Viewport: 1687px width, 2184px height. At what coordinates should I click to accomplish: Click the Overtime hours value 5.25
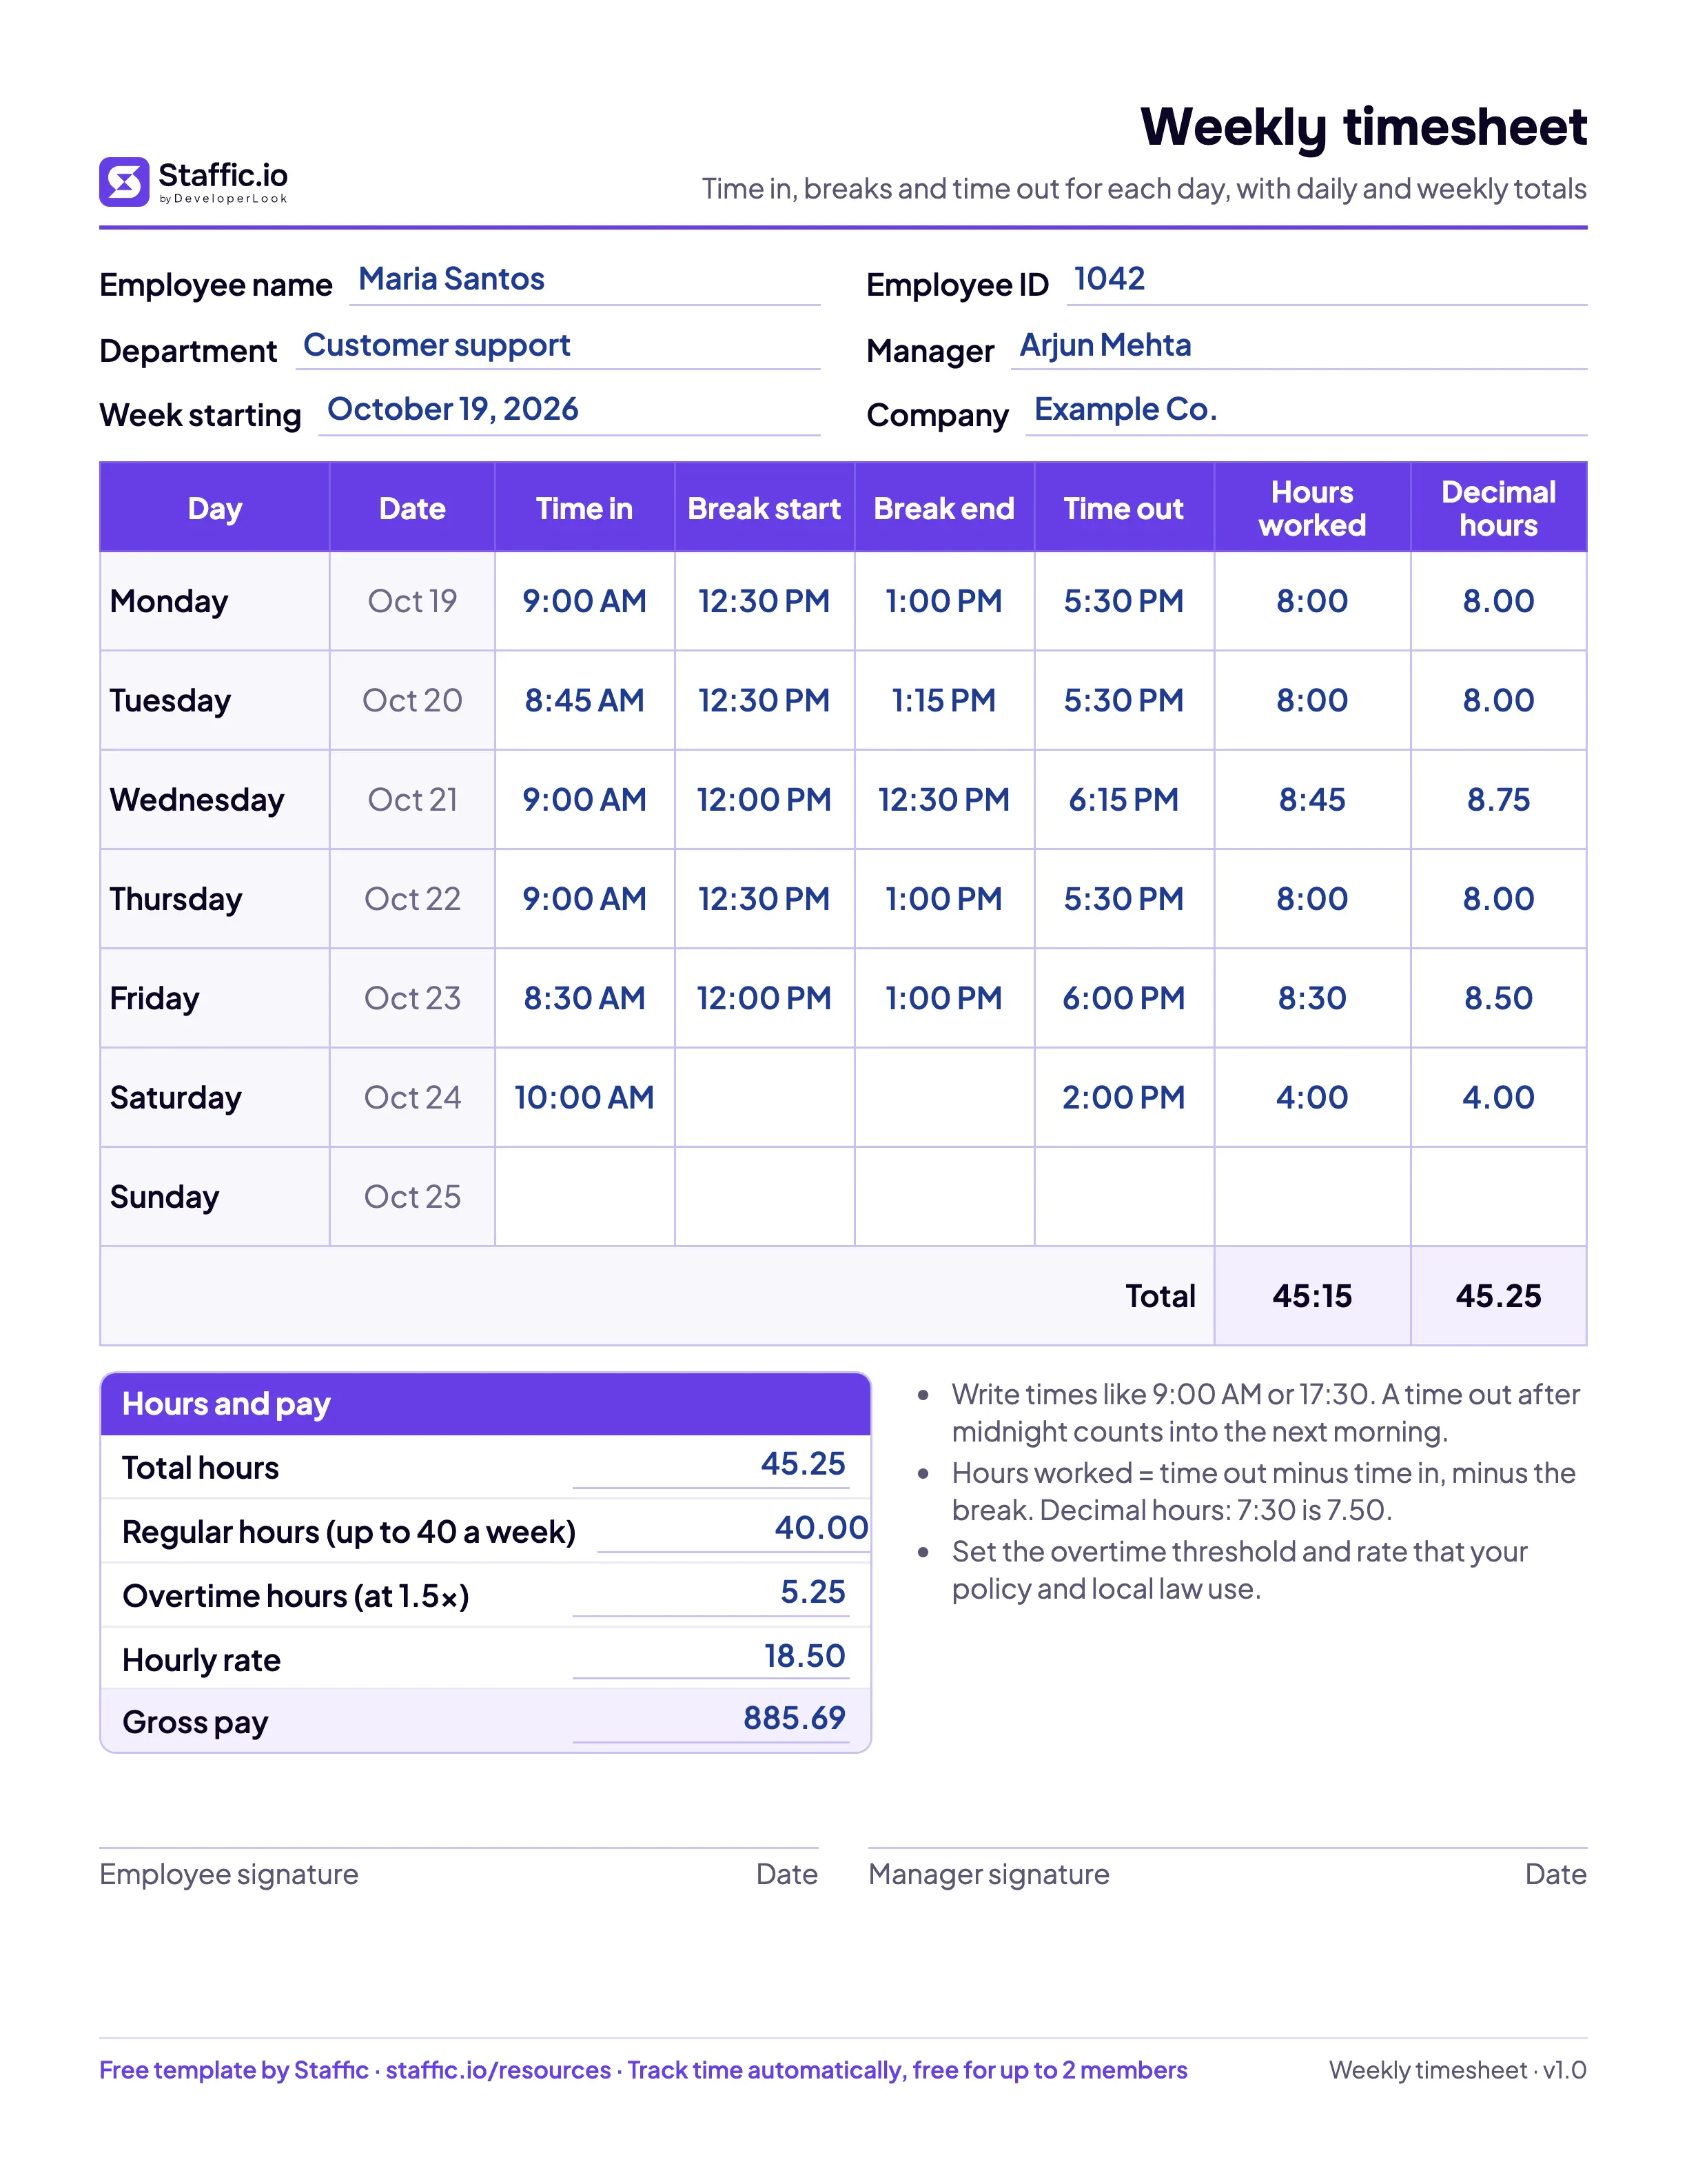tap(812, 1591)
